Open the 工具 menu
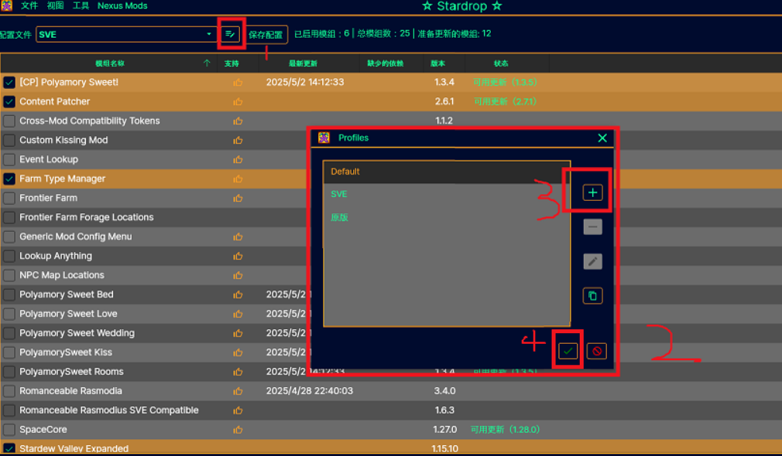The width and height of the screenshot is (782, 456). click(x=81, y=6)
